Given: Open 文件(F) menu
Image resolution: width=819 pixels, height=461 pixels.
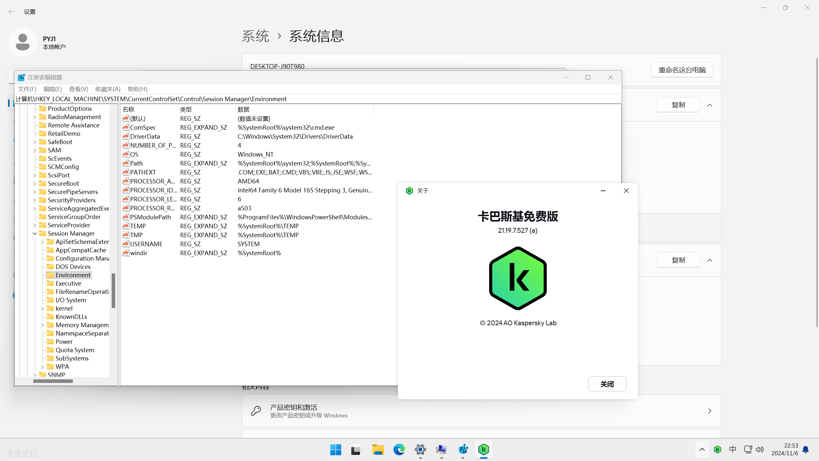Looking at the screenshot, I should coord(27,89).
